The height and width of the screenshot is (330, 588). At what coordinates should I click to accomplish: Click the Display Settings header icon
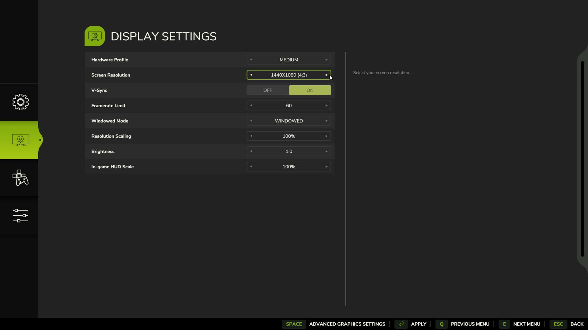[x=95, y=36]
